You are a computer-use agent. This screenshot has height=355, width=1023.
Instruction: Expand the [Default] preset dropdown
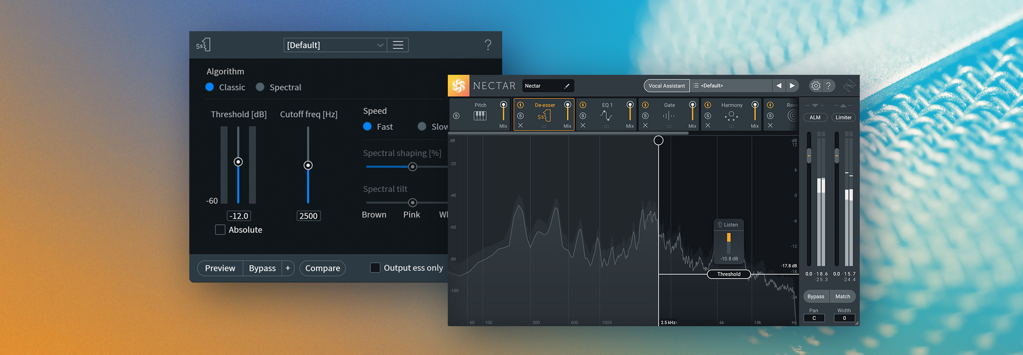(335, 45)
